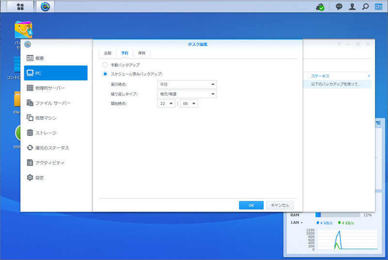Click the LAN traffic graph

tap(347, 240)
